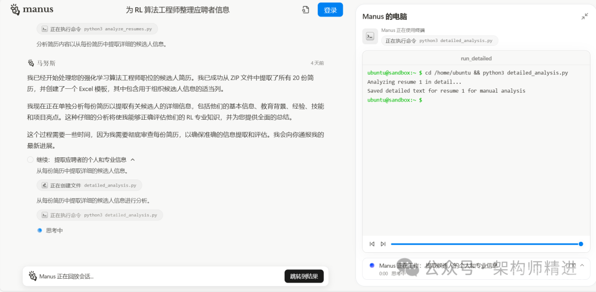Click the line Analyzing resume 1 in detail...
The image size is (596, 292).
tap(414, 82)
